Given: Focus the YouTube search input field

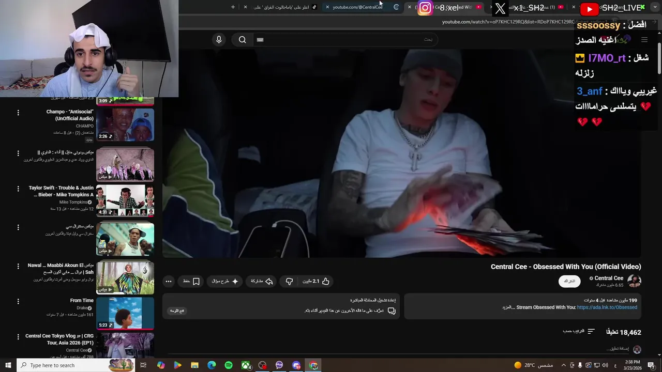Looking at the screenshot, I should pos(345,40).
